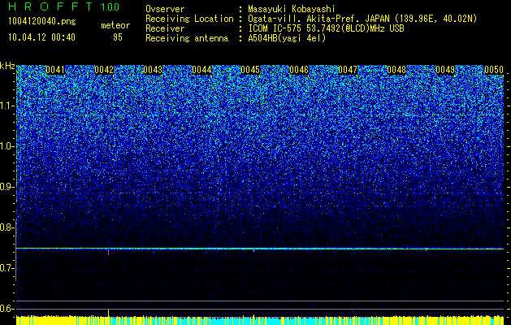The width and height of the screenshot is (511, 325).
Task: Click the A504HB(yagi 4el) antenna text
Action: (x=287, y=38)
